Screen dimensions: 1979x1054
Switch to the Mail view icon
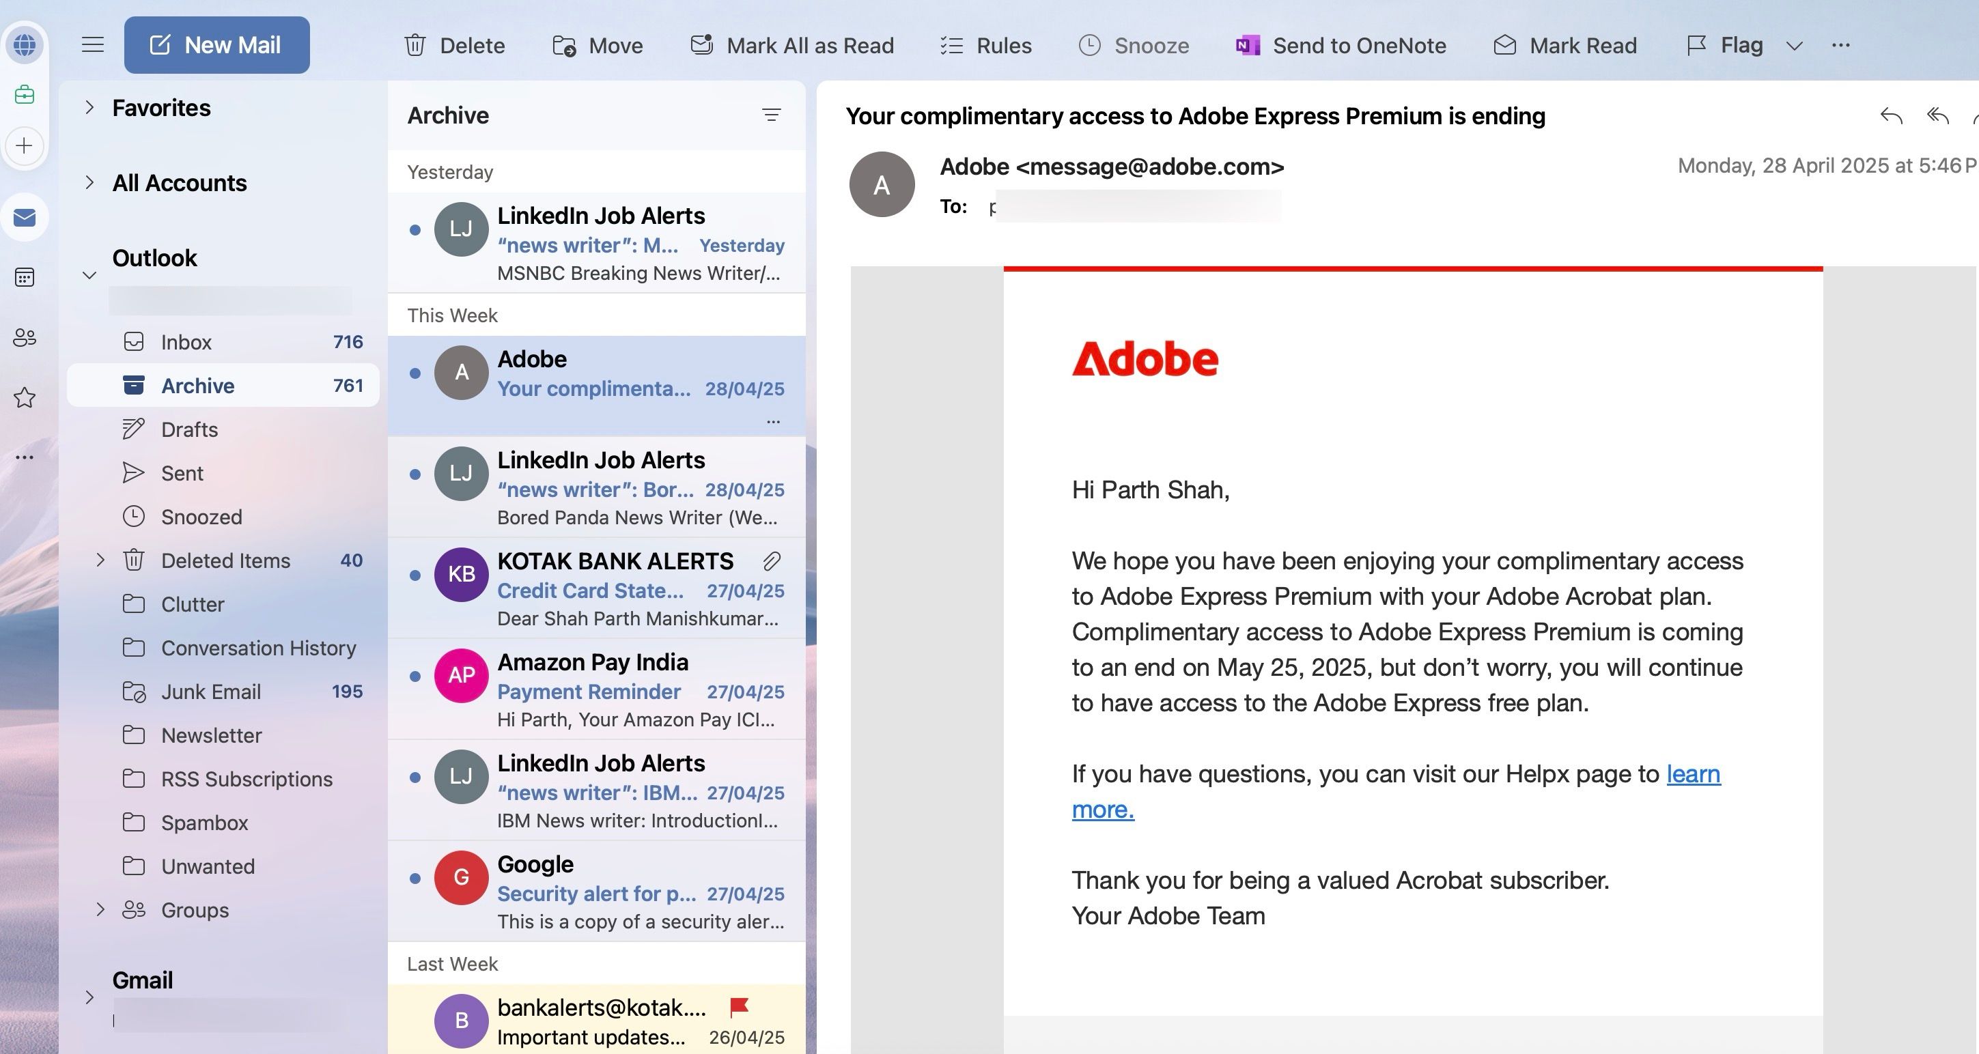tap(25, 217)
